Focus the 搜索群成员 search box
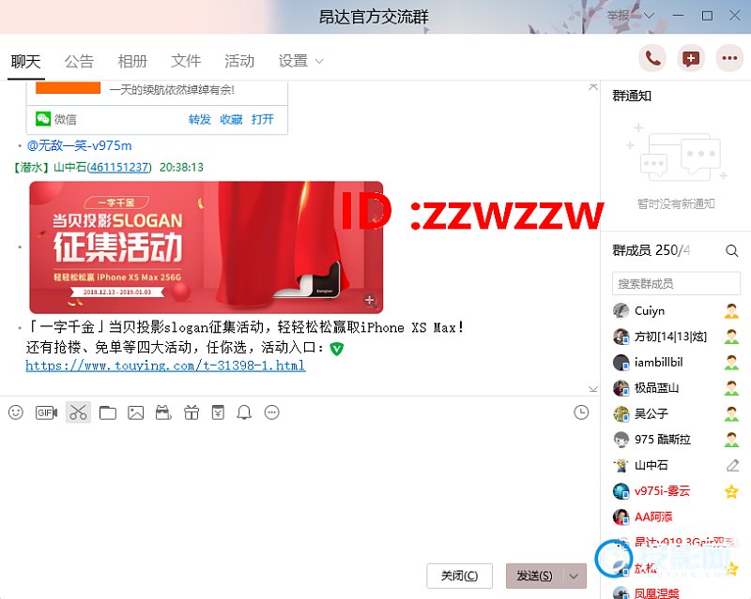 (676, 284)
